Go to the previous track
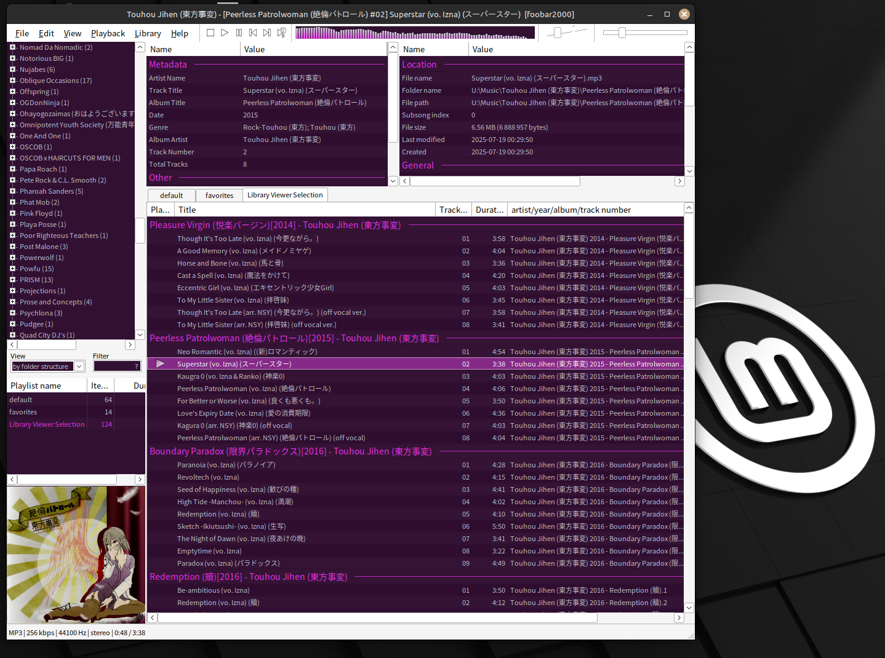885x658 pixels. [x=253, y=33]
